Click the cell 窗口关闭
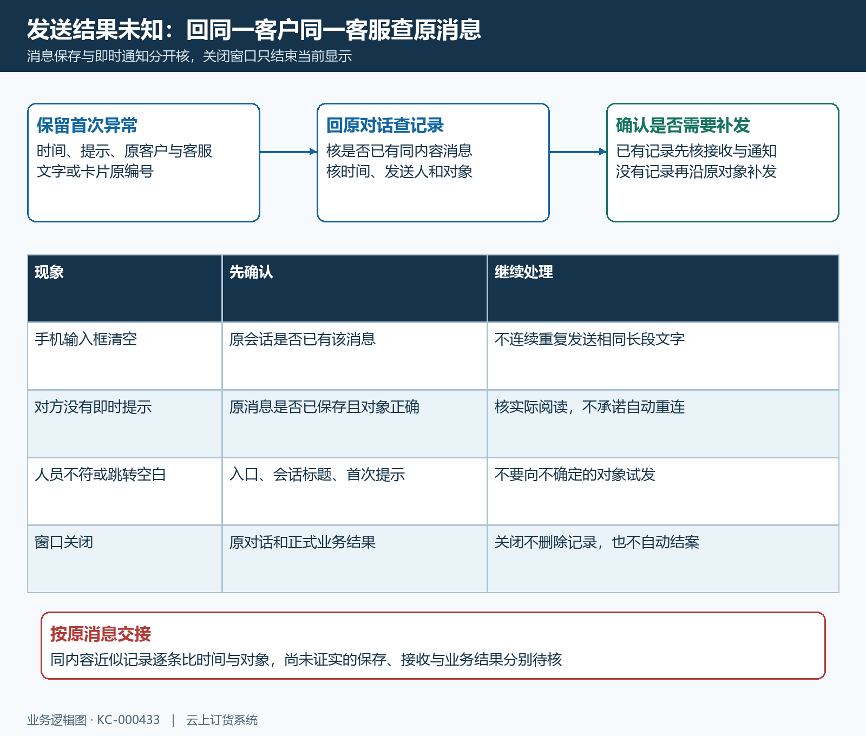This screenshot has width=866, height=736. pyautogui.click(x=125, y=559)
